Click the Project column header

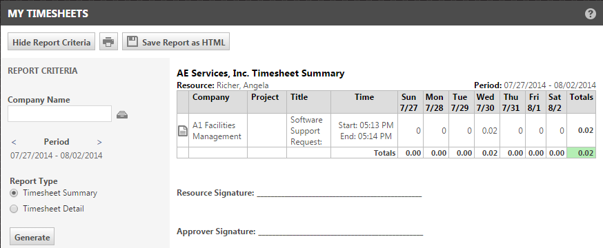pos(267,102)
